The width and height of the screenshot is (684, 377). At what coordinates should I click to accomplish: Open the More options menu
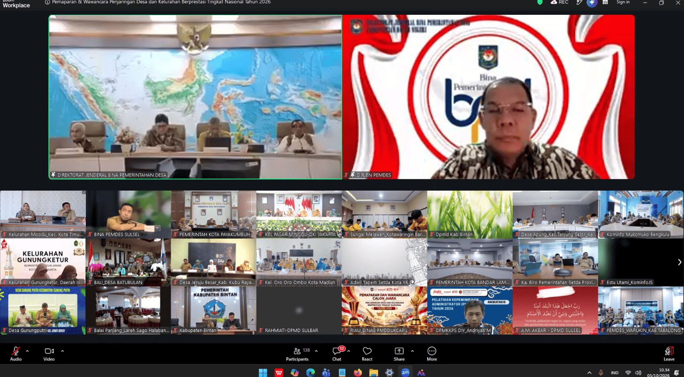click(432, 354)
